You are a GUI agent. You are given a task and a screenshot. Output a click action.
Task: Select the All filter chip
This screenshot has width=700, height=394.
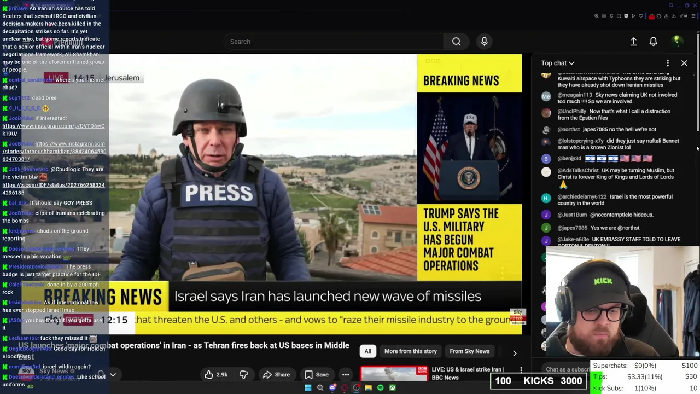(x=368, y=351)
